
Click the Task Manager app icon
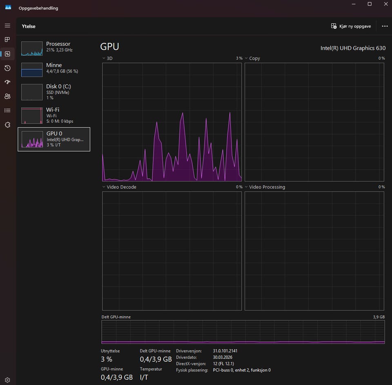(8, 7)
